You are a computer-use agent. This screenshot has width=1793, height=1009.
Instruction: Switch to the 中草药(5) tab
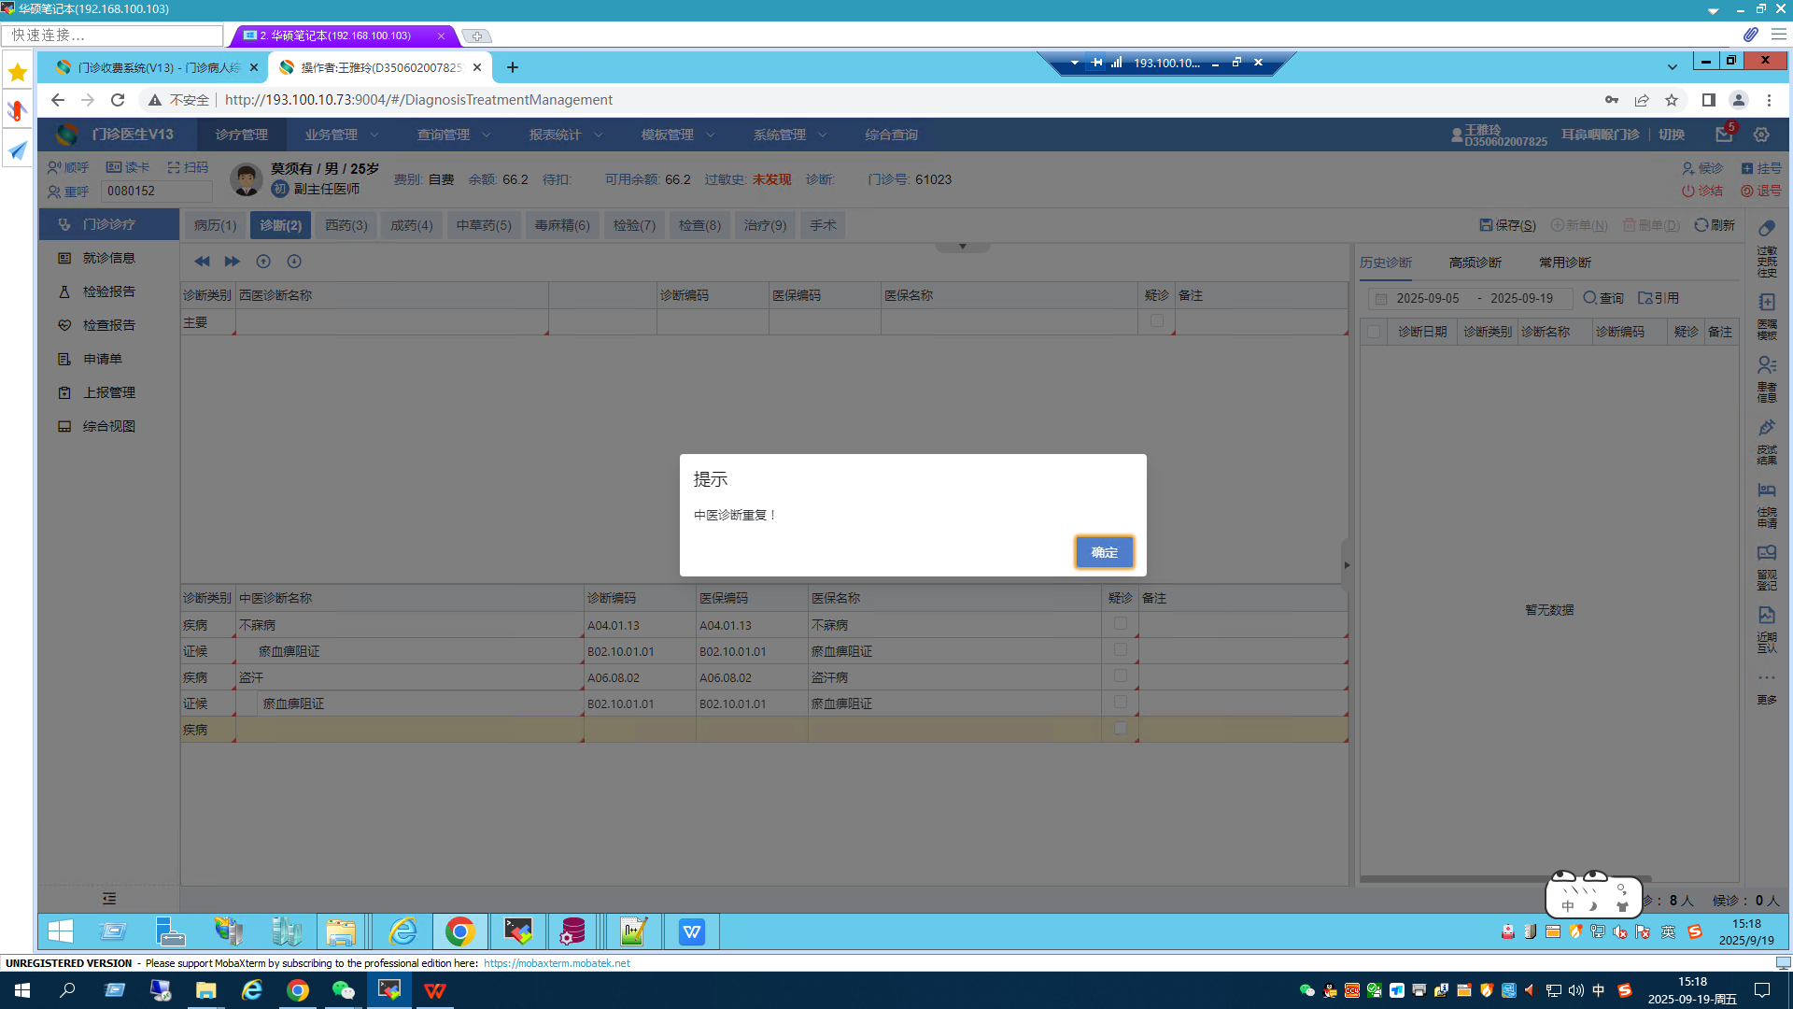[484, 225]
